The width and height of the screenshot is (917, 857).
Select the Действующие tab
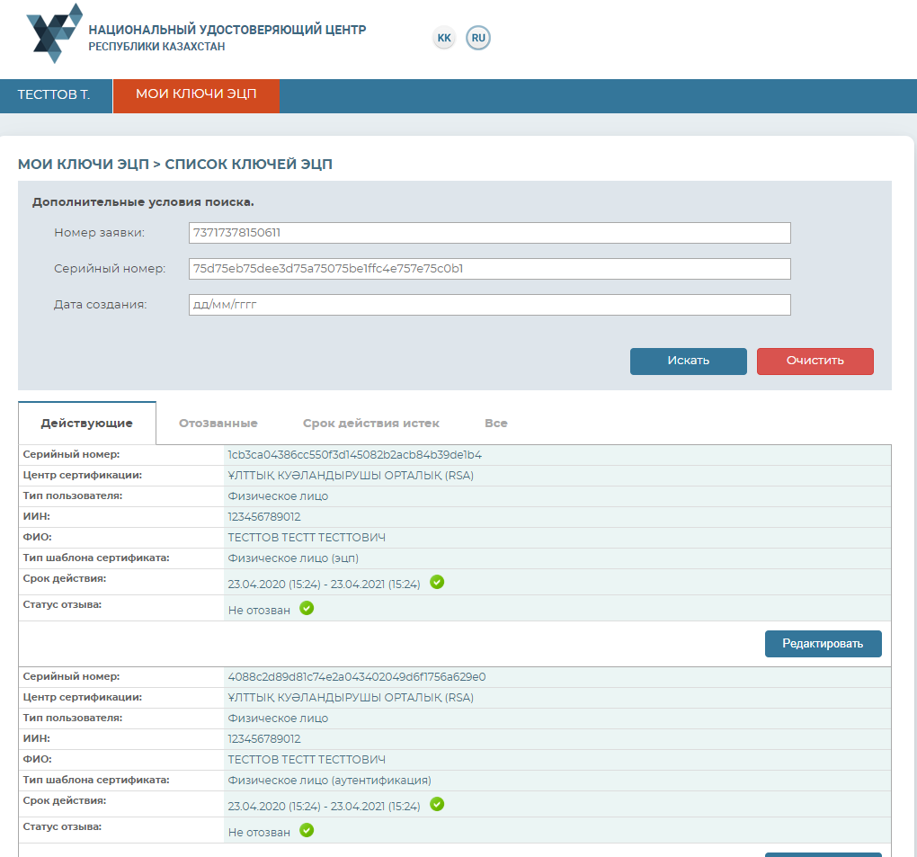(x=87, y=424)
